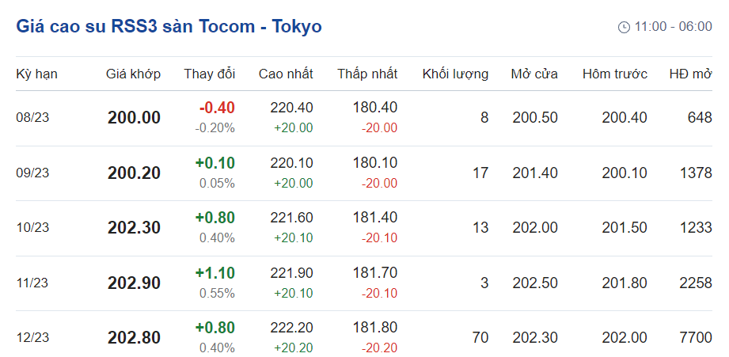Click the 200.00 matched price
This screenshot has height=357, width=729.
pyautogui.click(x=134, y=118)
